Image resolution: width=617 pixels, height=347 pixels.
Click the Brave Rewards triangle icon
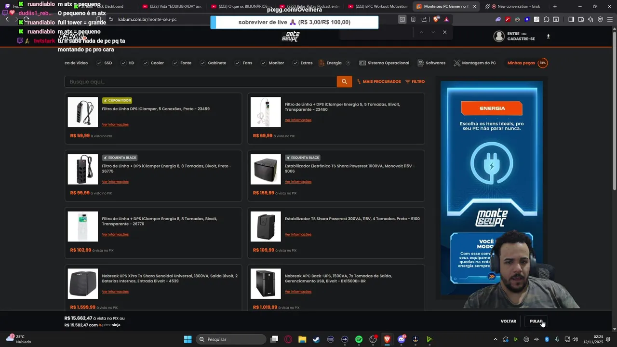[446, 19]
